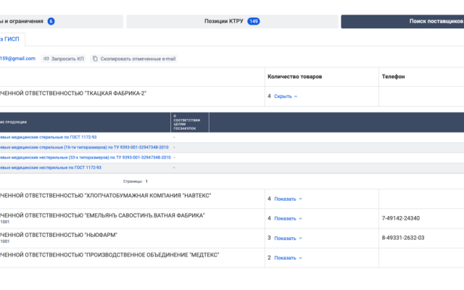The image size is (464, 290).
Task: Click the 149 badge on Позиции КТРУ
Action: pyautogui.click(x=254, y=21)
